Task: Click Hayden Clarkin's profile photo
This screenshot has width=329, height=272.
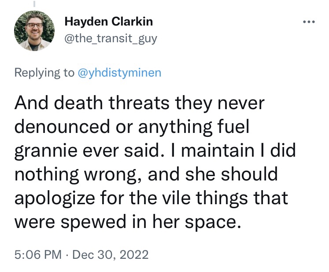Action: tap(33, 31)
